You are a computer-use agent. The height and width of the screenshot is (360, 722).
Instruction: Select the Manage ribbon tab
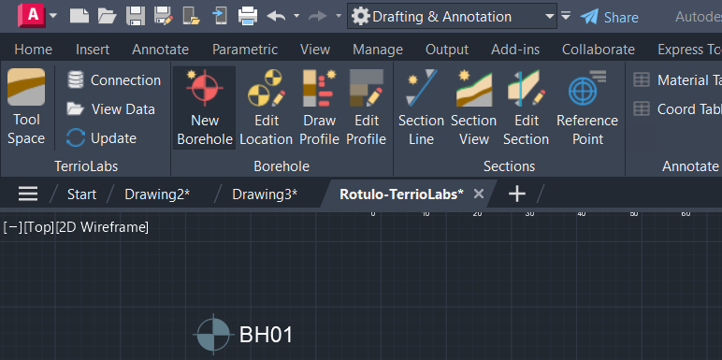coord(378,50)
